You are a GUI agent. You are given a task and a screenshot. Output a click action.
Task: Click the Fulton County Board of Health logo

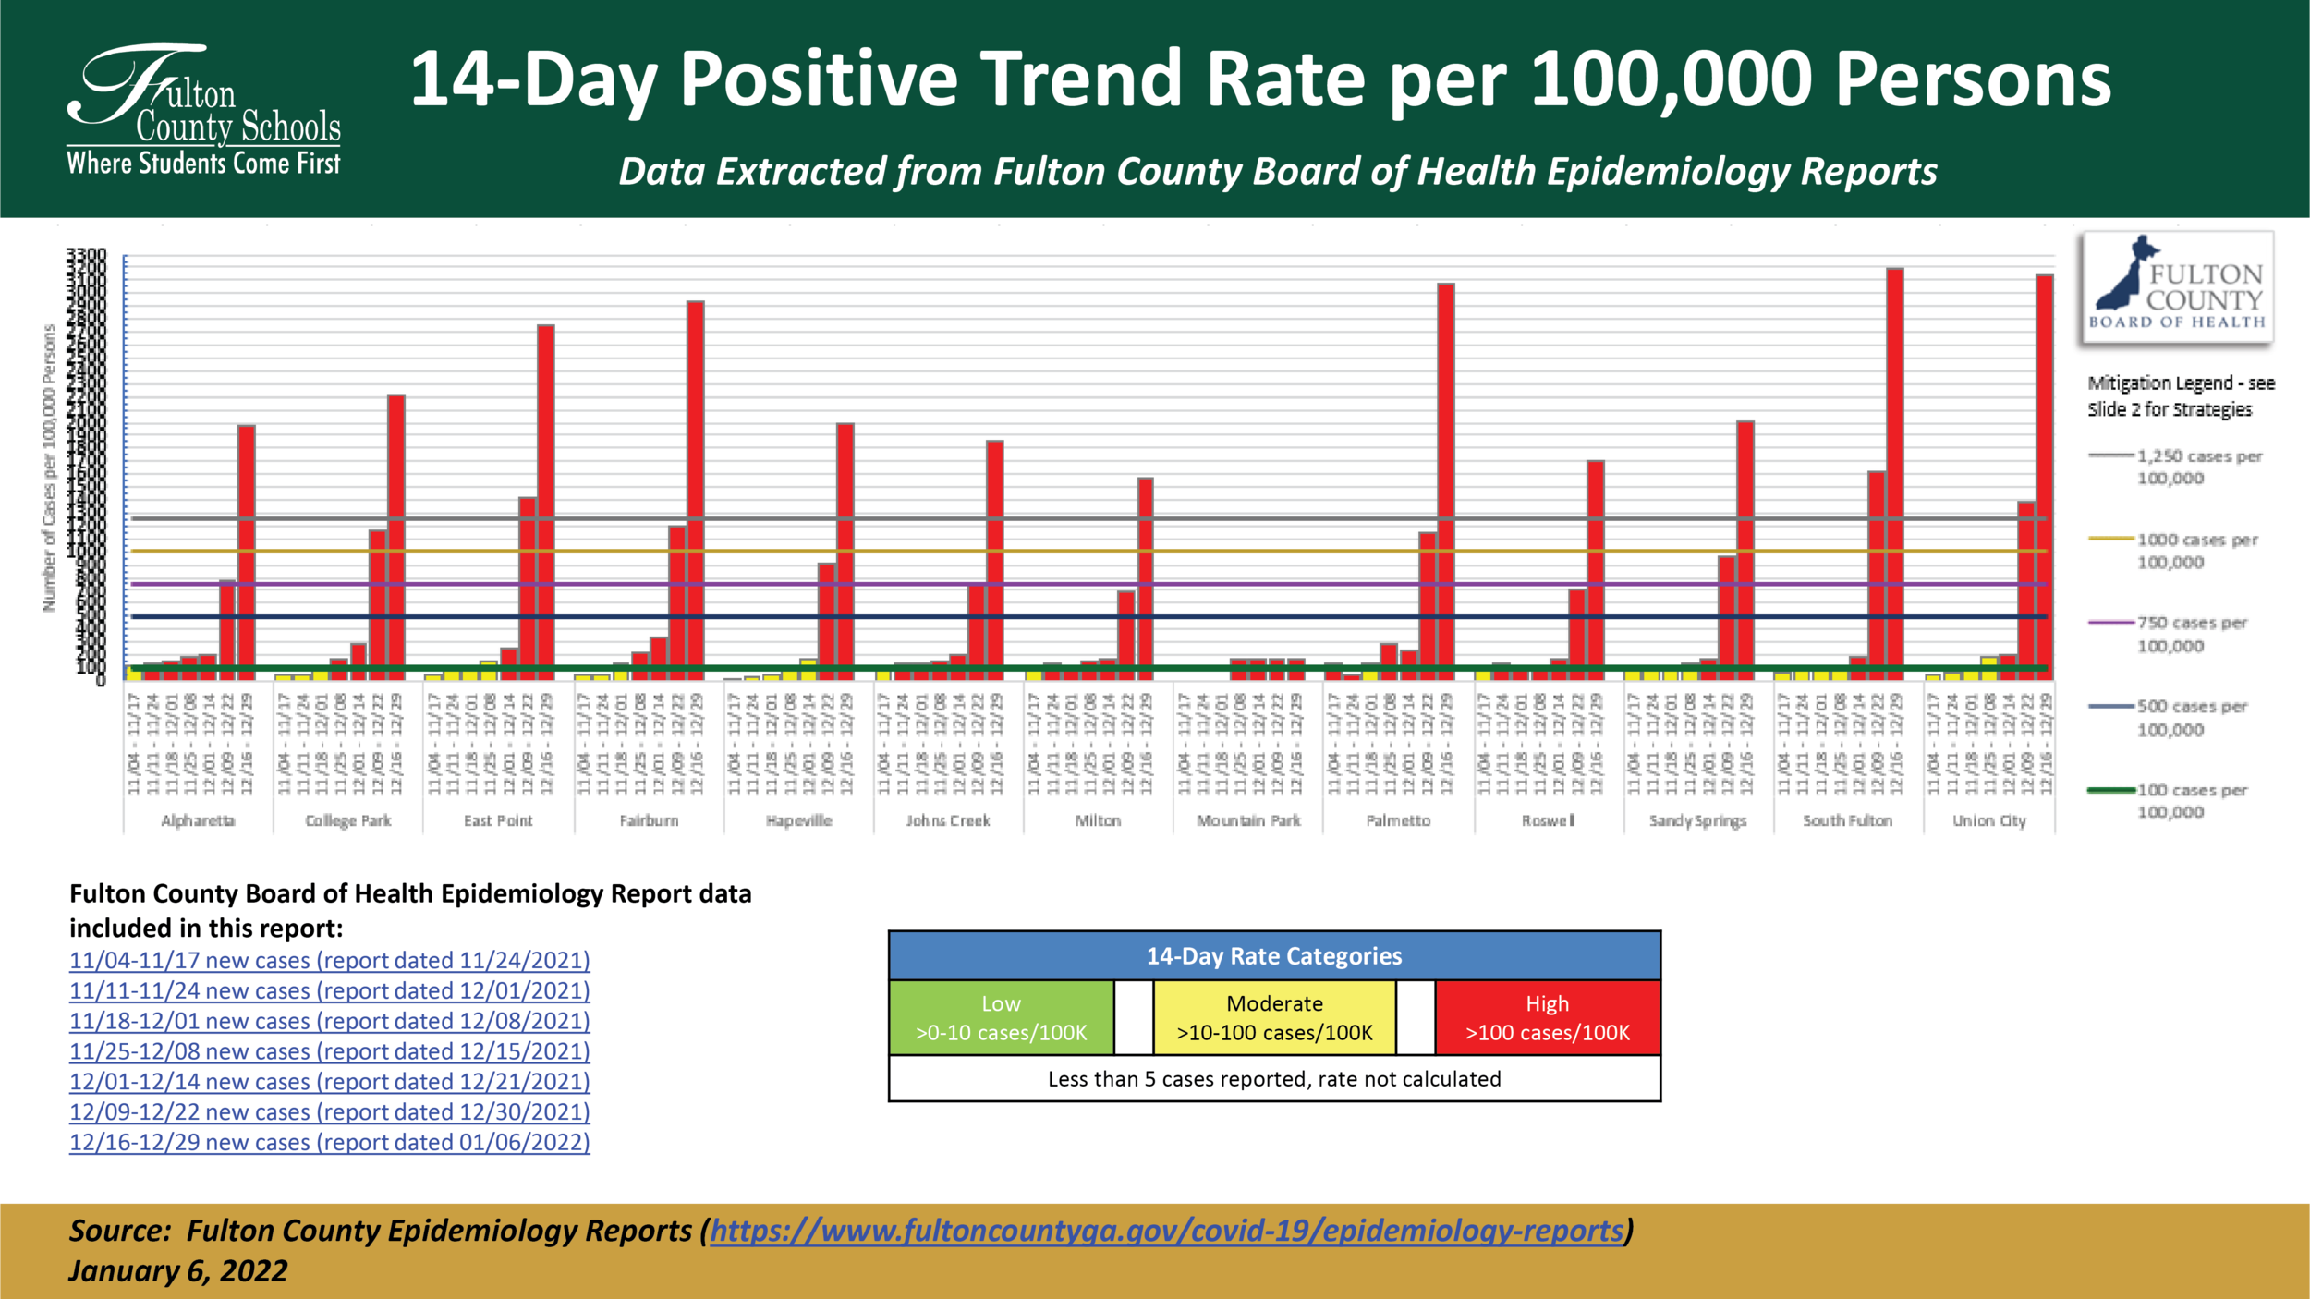2177,288
